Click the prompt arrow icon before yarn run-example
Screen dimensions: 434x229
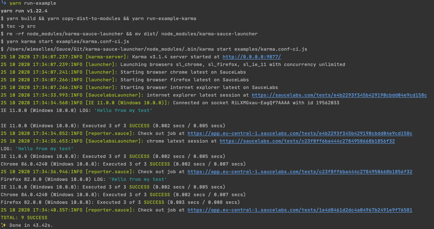[x=4, y=3]
